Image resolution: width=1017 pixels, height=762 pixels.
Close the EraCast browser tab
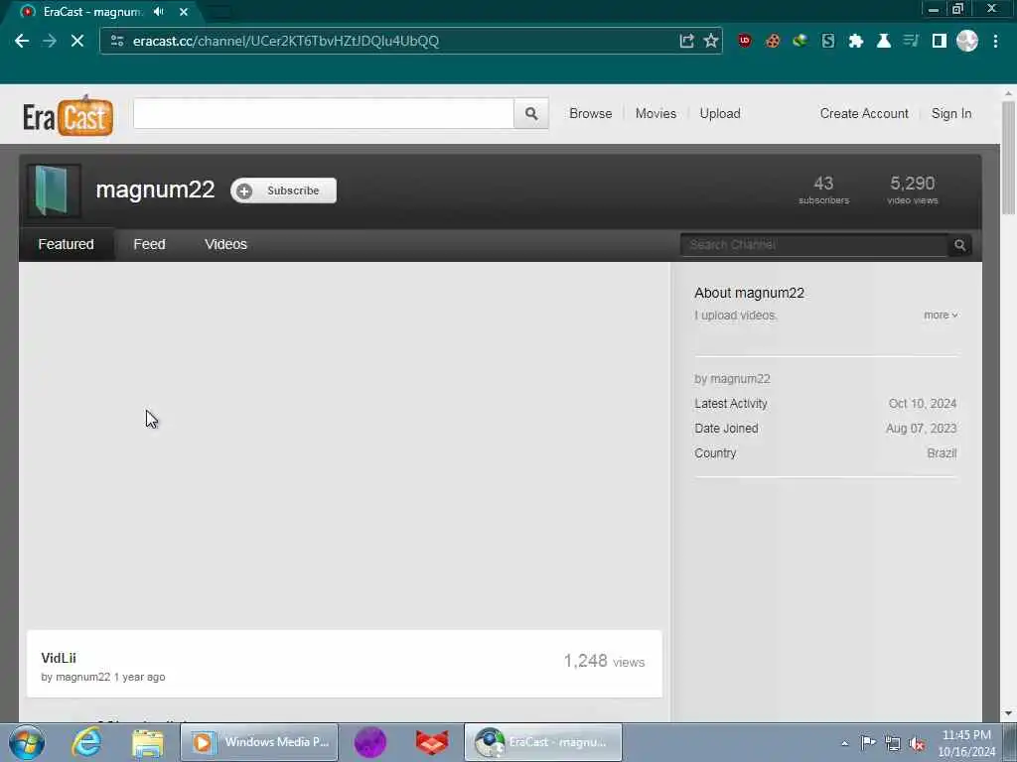[x=184, y=12]
